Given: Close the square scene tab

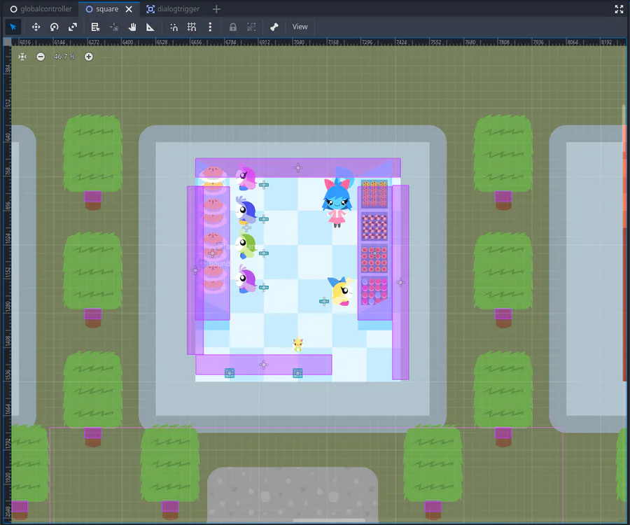Looking at the screenshot, I should (129, 9).
